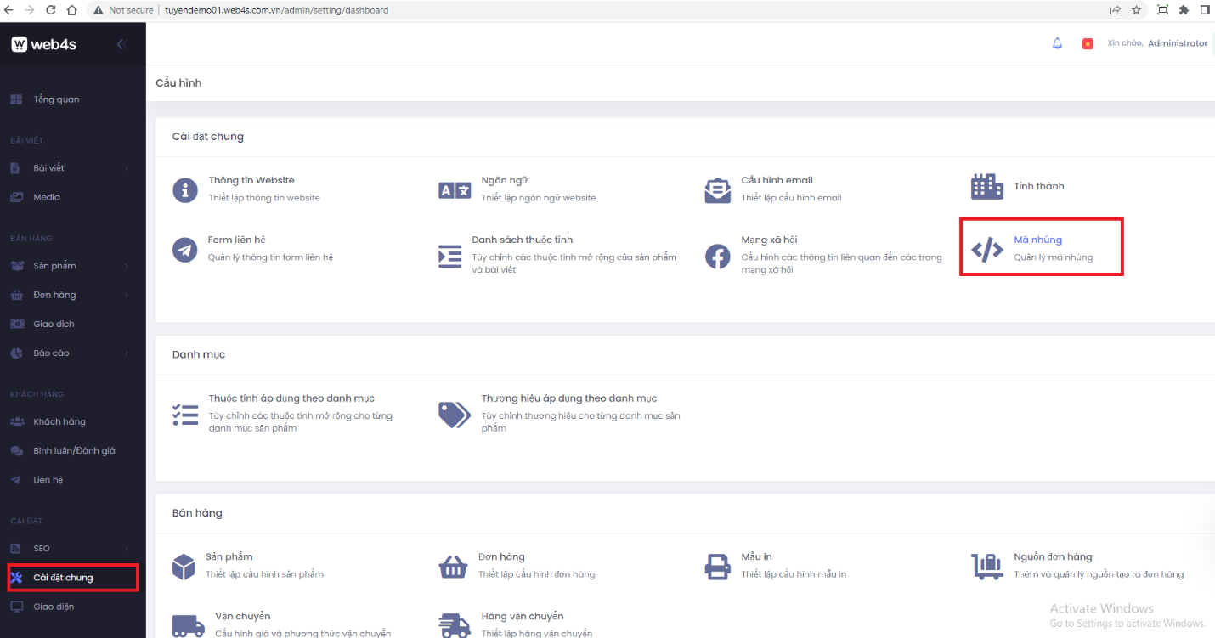This screenshot has width=1215, height=638.
Task: Open the Mã nhúng code embed icon
Action: coord(986,249)
